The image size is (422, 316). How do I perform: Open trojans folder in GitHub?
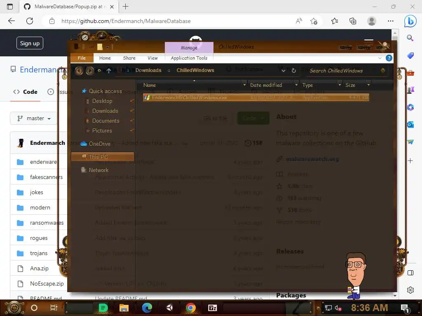click(x=39, y=253)
